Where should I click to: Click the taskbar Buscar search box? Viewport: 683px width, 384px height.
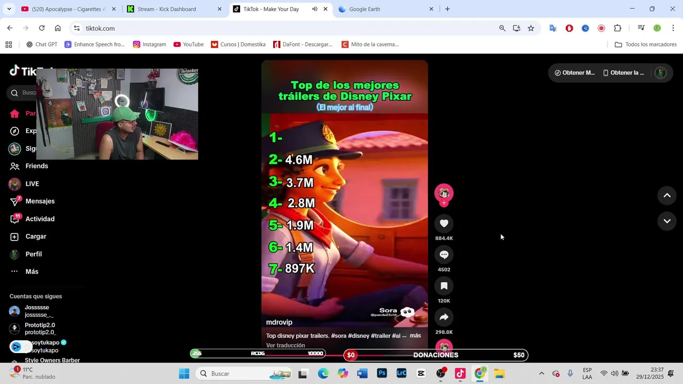click(244, 373)
